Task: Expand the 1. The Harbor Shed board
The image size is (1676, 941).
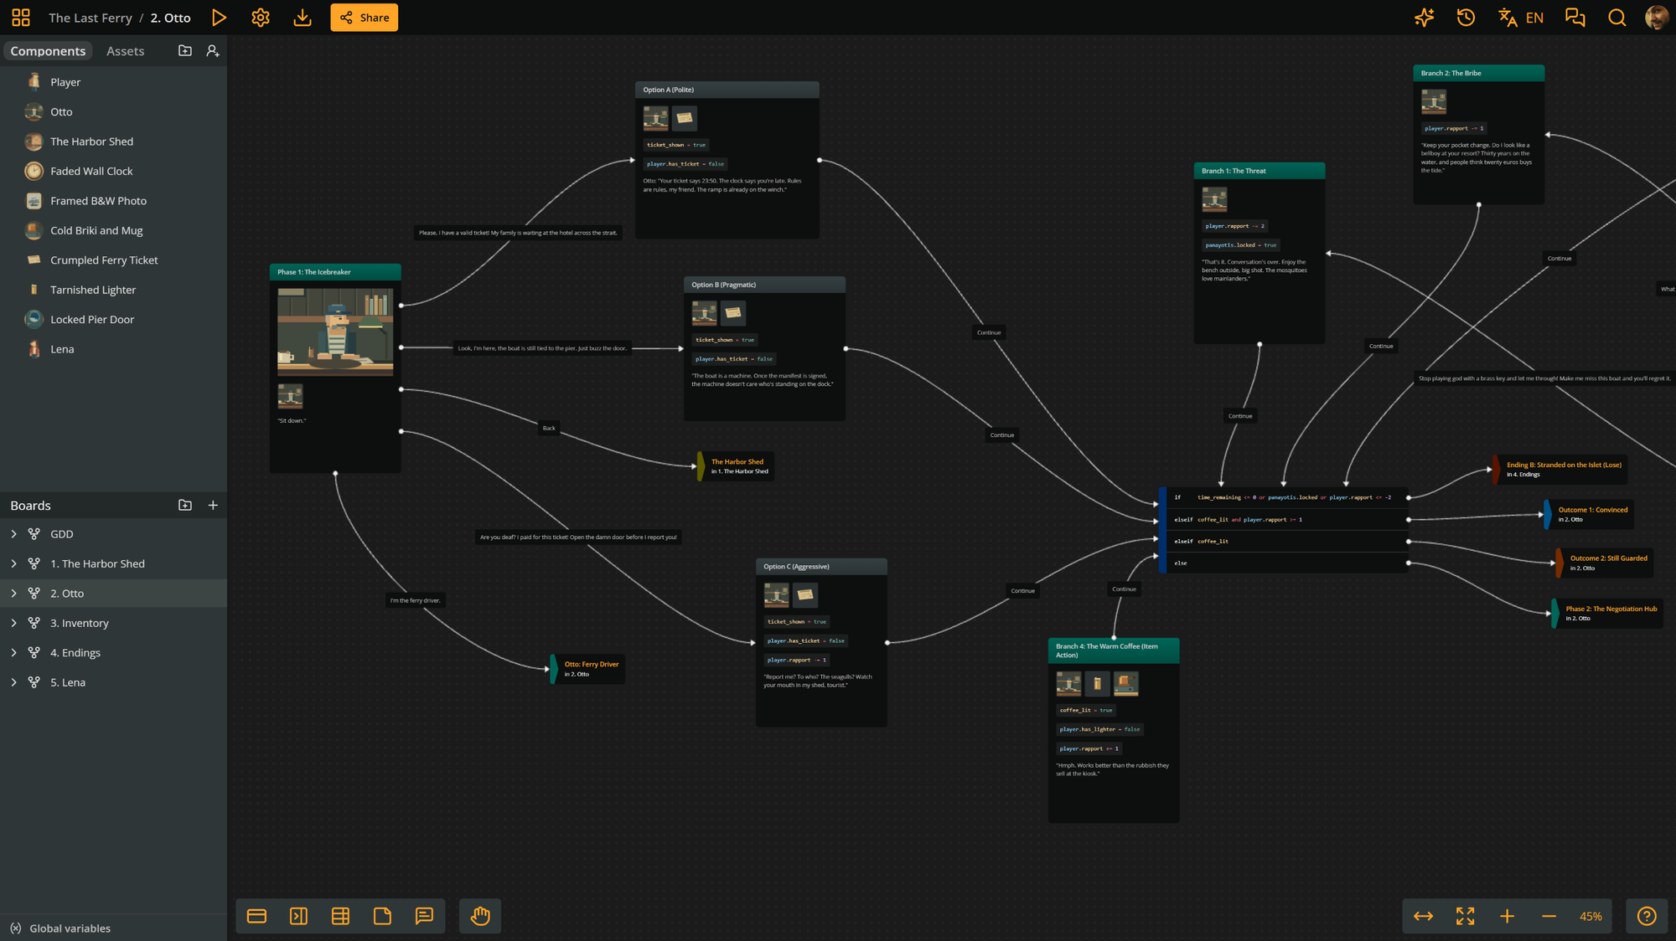Action: pos(13,564)
